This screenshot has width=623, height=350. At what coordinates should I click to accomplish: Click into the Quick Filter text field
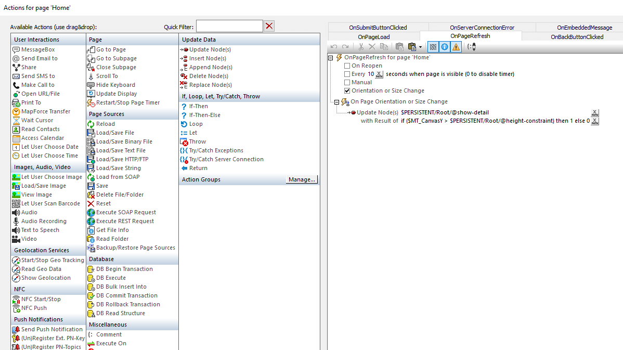pyautogui.click(x=229, y=27)
